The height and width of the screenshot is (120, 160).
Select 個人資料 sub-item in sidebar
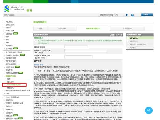10,82
